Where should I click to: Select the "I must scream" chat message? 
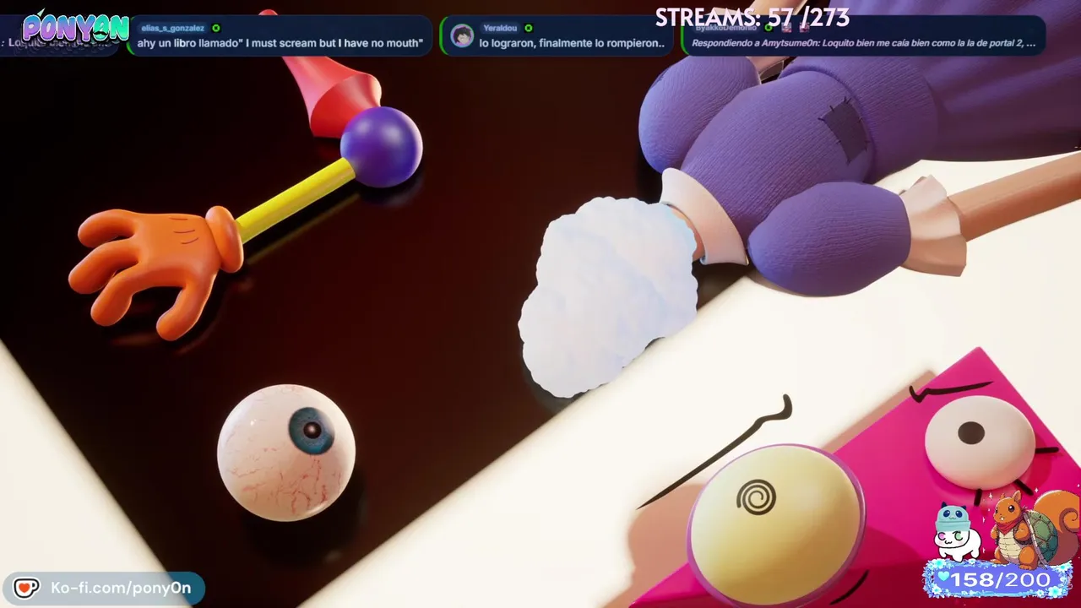[x=280, y=43]
